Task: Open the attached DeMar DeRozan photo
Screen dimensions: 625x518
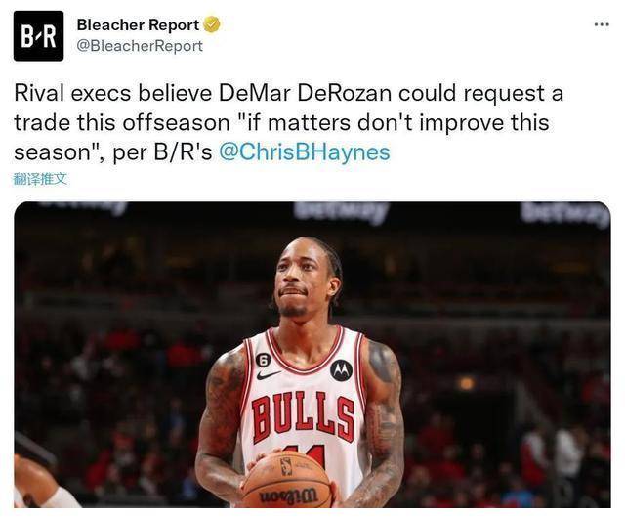Action: pyautogui.click(x=312, y=355)
